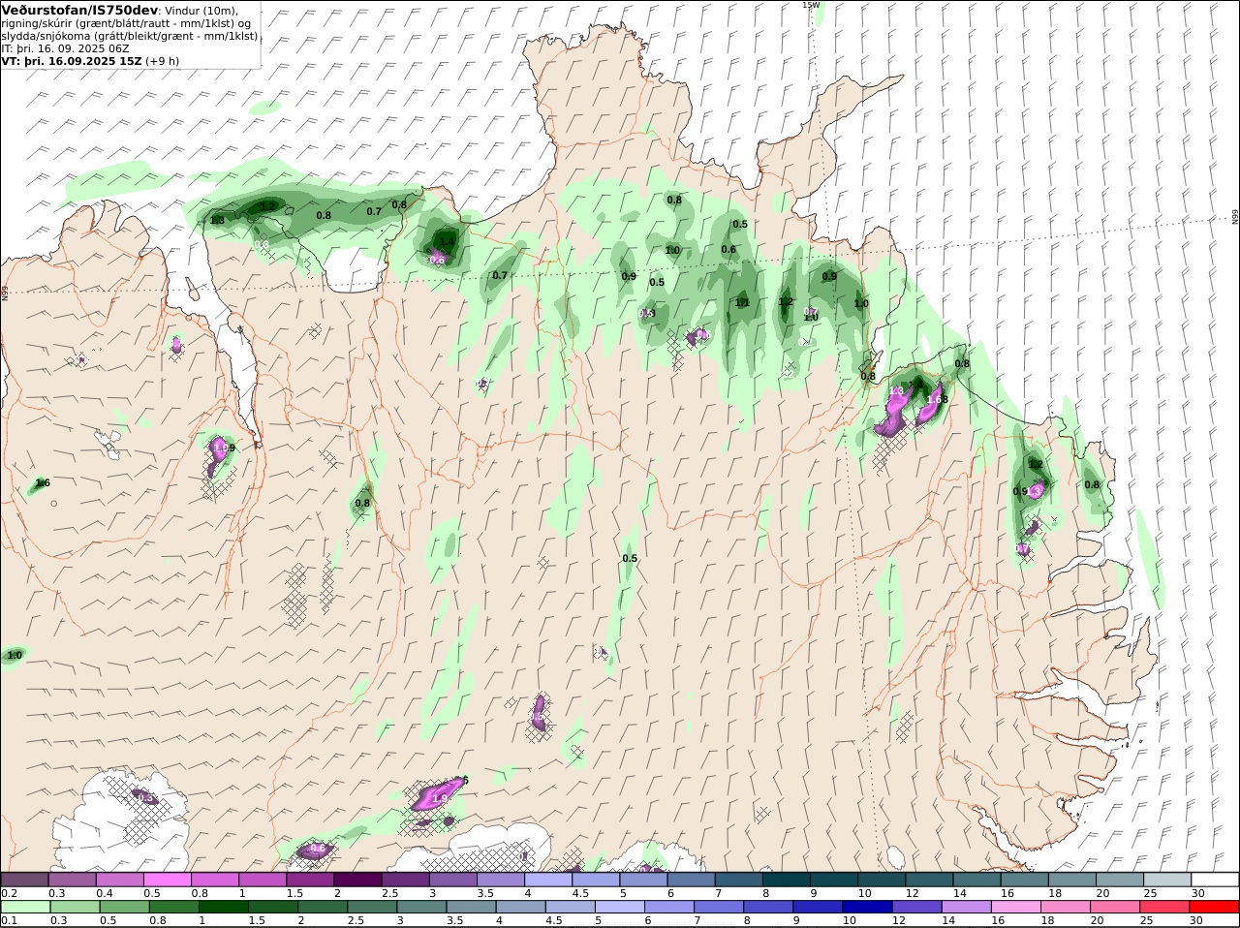Select the upper-row swatch above the 14 label
This screenshot has height=928, width=1240.
click(x=977, y=880)
